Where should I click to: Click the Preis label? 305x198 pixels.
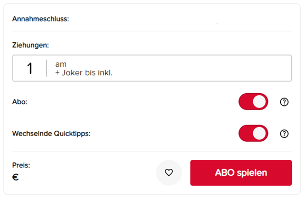pyautogui.click(x=21, y=165)
